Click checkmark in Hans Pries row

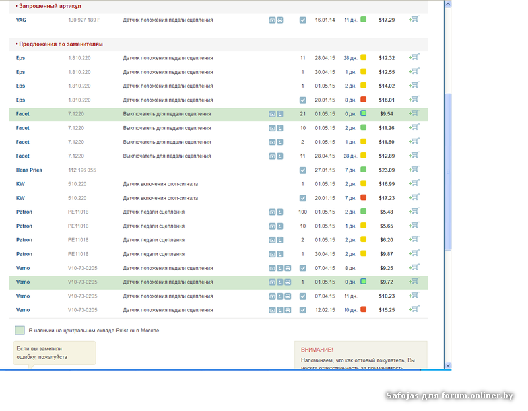tap(302, 170)
